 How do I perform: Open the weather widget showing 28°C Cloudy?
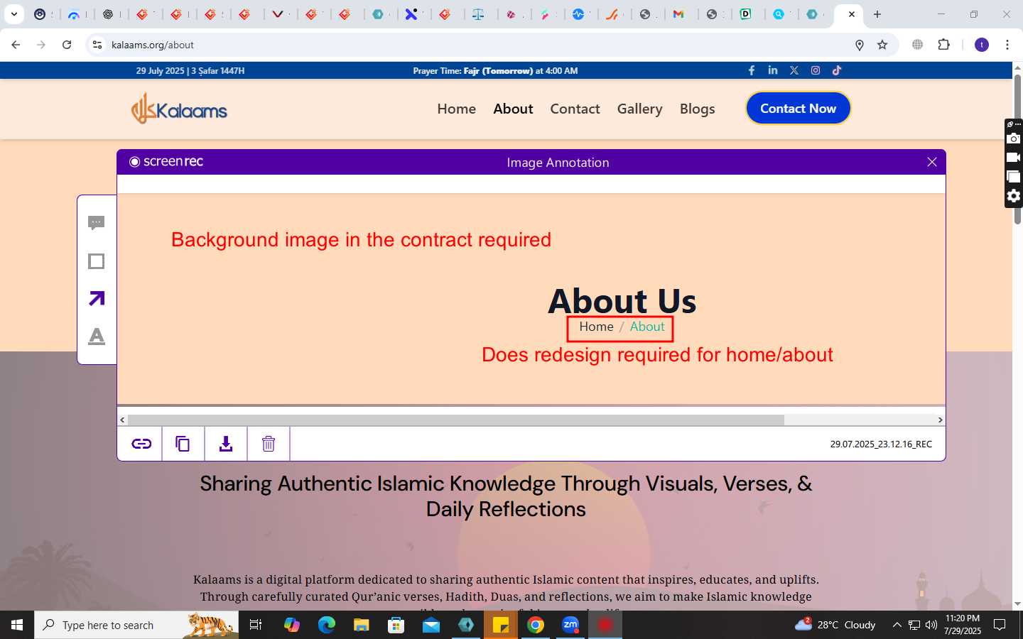835,625
